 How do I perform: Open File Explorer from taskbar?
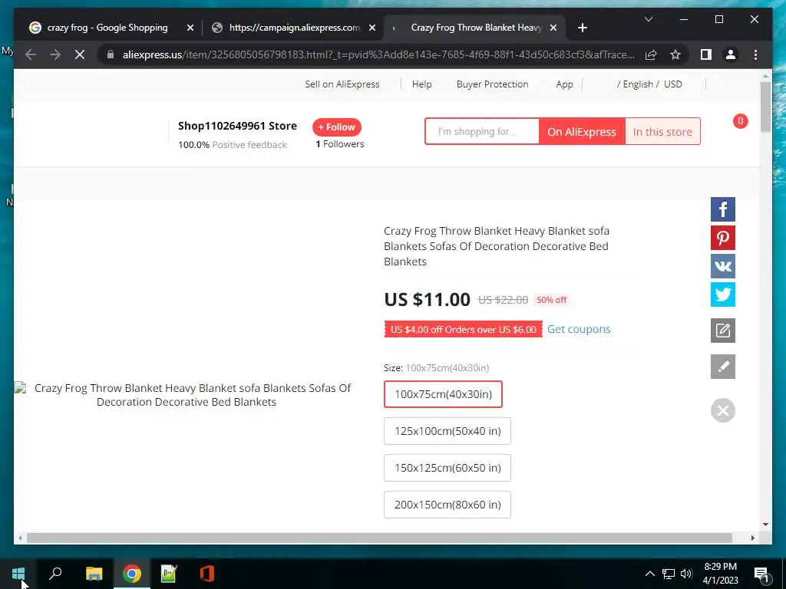94,574
